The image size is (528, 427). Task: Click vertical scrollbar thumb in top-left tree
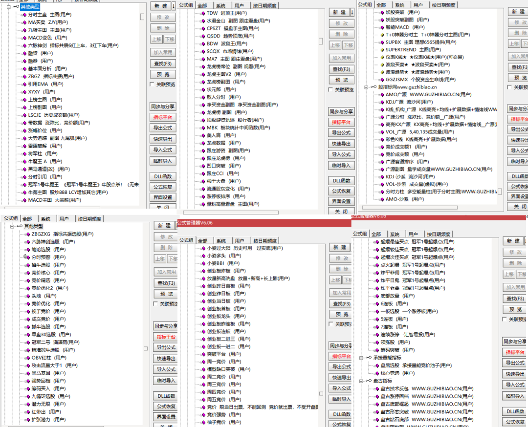[142, 17]
